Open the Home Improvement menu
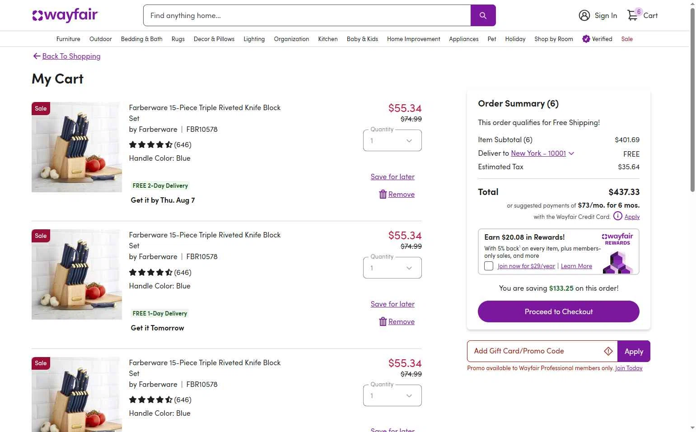 click(x=414, y=39)
